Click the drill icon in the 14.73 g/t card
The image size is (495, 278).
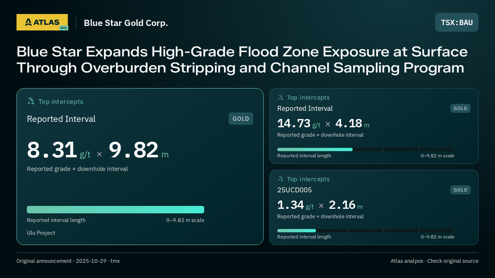tap(280, 97)
